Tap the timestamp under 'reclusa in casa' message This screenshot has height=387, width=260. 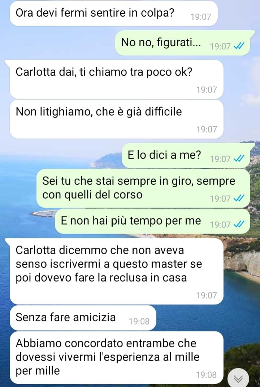click(207, 295)
